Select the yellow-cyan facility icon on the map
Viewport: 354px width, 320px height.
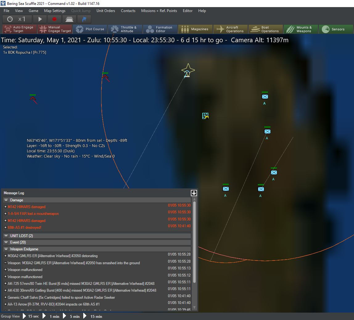[205, 116]
